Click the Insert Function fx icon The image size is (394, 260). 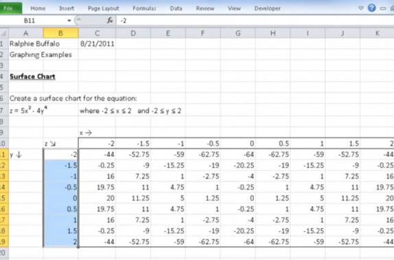click(110, 21)
